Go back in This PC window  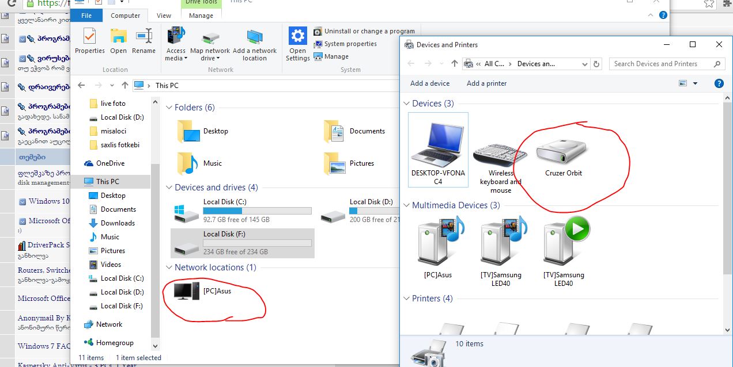click(x=81, y=85)
